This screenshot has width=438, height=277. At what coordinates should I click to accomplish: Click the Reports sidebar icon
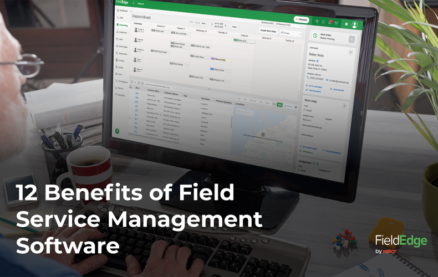tap(116, 88)
